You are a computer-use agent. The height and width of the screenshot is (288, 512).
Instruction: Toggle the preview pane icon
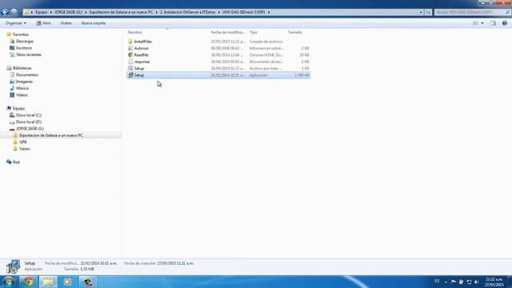[493, 23]
